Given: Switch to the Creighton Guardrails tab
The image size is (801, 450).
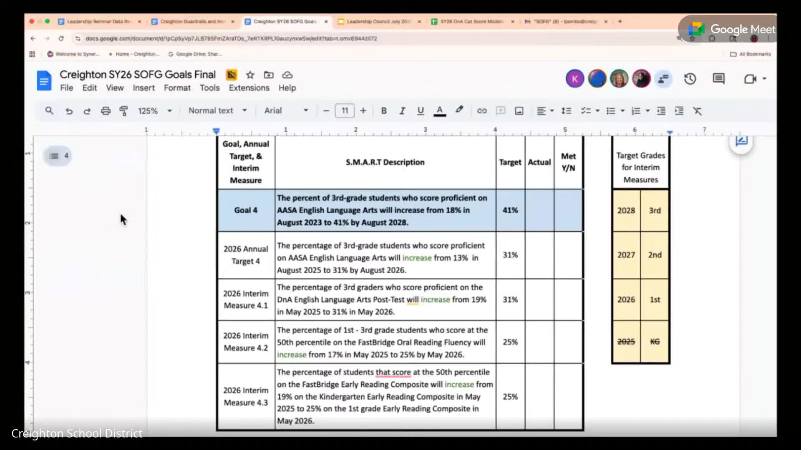Looking at the screenshot, I should click(193, 21).
